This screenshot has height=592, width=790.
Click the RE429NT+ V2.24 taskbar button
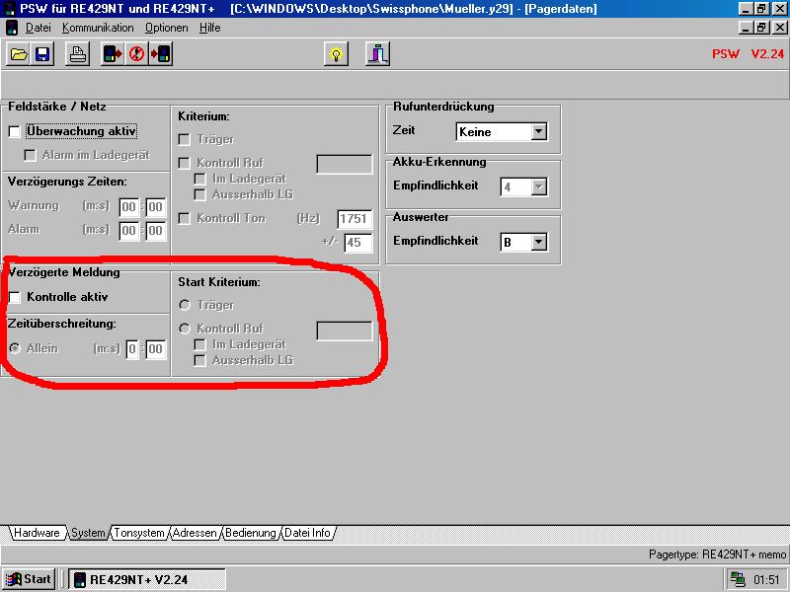(x=146, y=579)
